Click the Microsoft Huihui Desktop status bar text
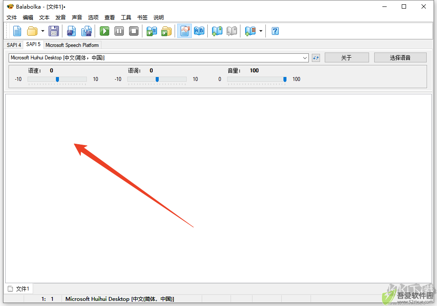 120,299
